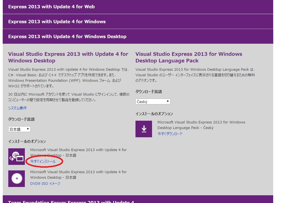Viewport: 282px width, 203px height.
Task: Open the 日本語 download language dropdown
Action: (x=19, y=129)
